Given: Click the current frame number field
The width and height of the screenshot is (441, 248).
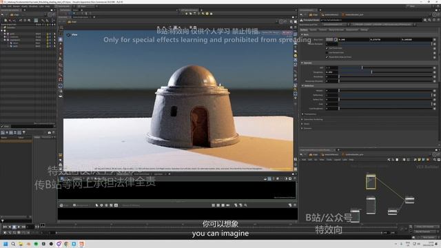Looking at the screenshot, I should tap(30, 227).
